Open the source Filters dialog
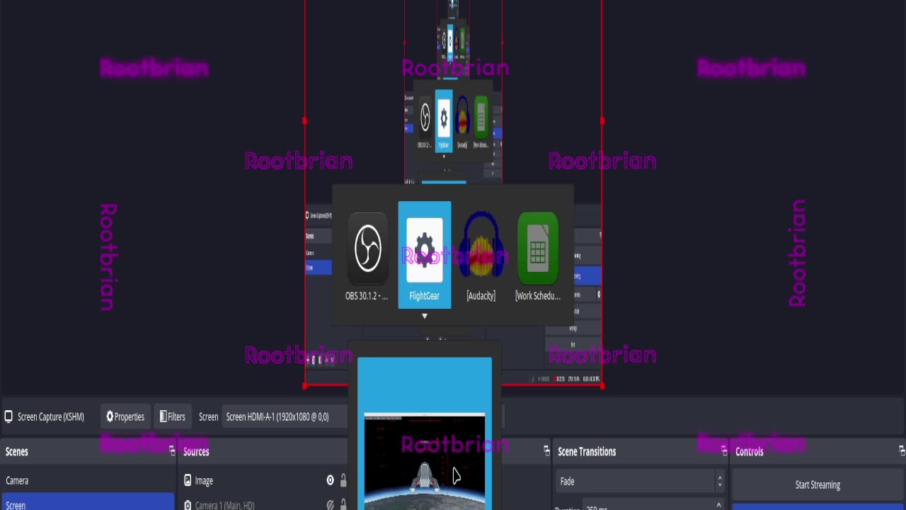This screenshot has width=906, height=510. click(173, 416)
